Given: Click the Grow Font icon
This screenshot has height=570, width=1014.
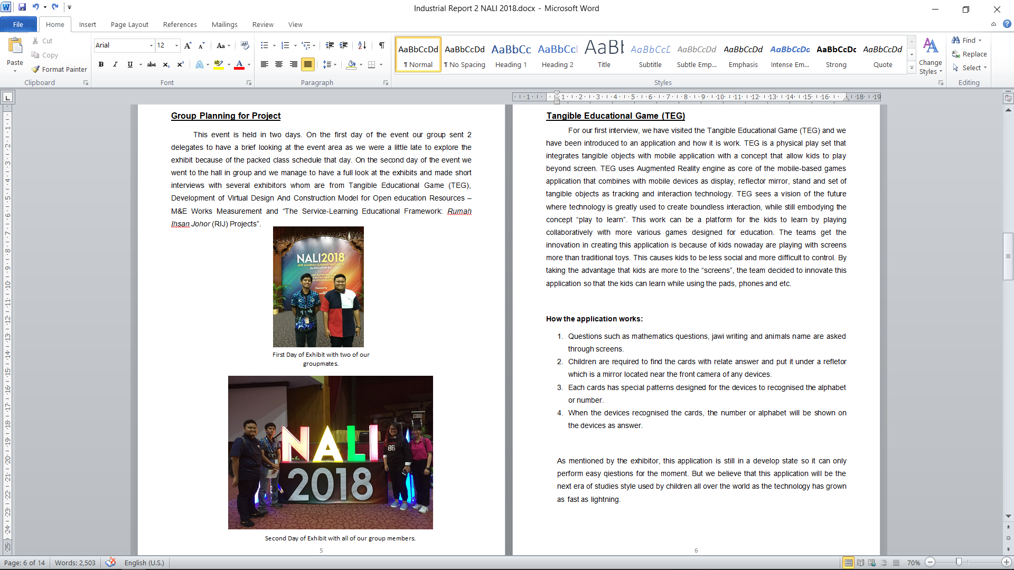Looking at the screenshot, I should [x=187, y=45].
